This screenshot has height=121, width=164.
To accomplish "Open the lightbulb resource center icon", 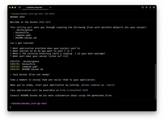I will (x=150, y=7).
